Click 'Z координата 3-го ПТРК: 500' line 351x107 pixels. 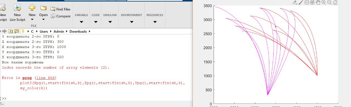point(33,57)
